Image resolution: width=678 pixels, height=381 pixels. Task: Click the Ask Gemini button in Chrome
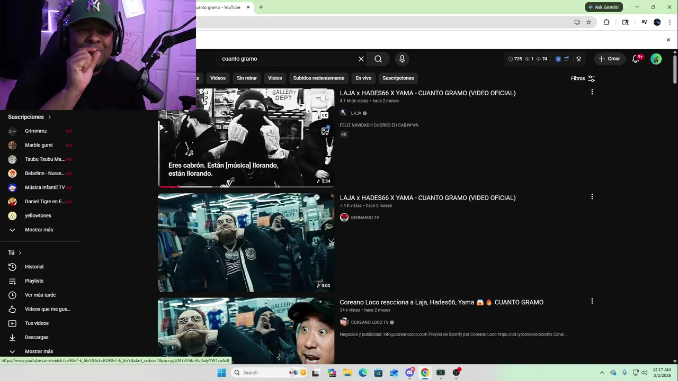click(x=604, y=7)
